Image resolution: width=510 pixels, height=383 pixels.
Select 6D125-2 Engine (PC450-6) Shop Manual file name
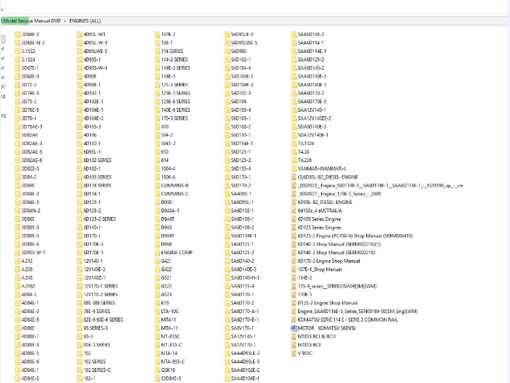tap(355, 236)
